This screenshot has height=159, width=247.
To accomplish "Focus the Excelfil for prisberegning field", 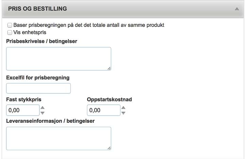I will click(38, 88).
